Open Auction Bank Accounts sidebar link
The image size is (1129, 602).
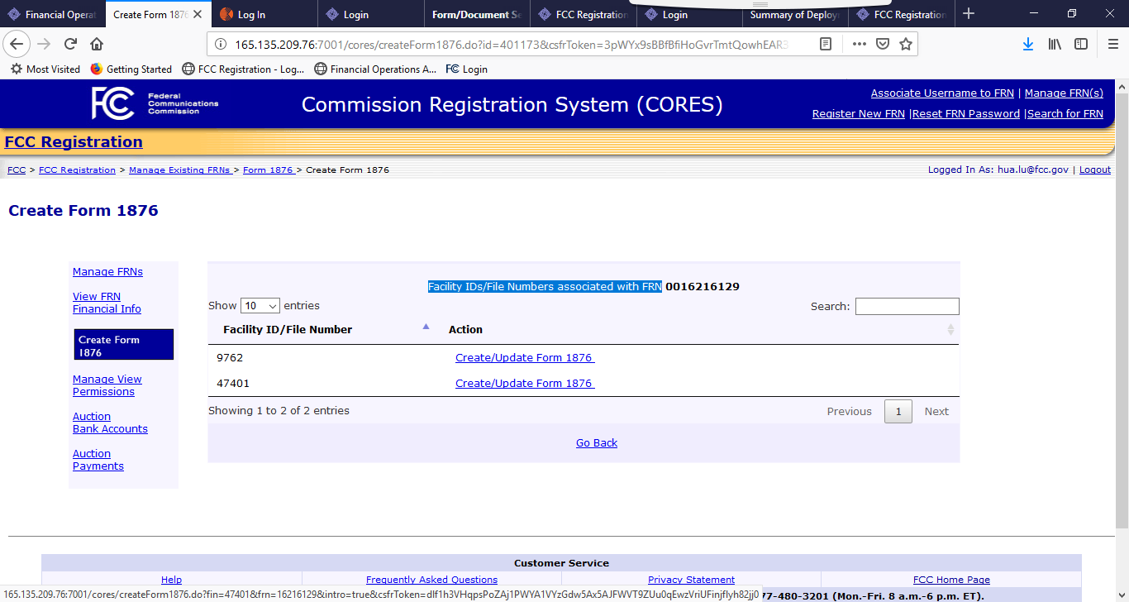click(110, 423)
